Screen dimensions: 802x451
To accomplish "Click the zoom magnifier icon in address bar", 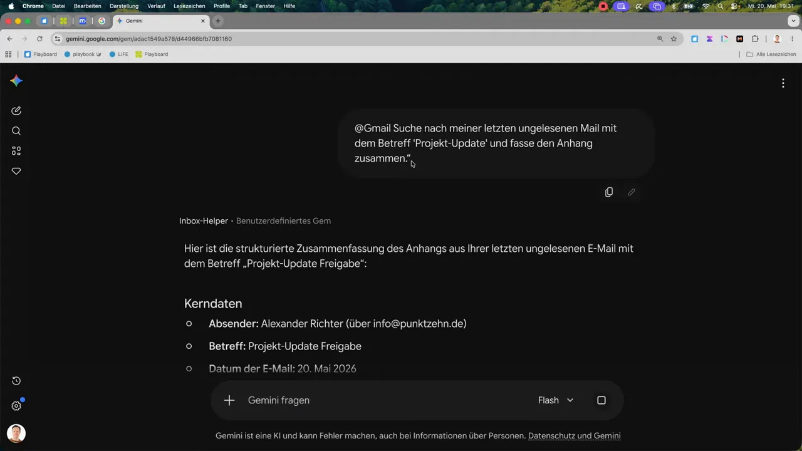I will 660,39.
